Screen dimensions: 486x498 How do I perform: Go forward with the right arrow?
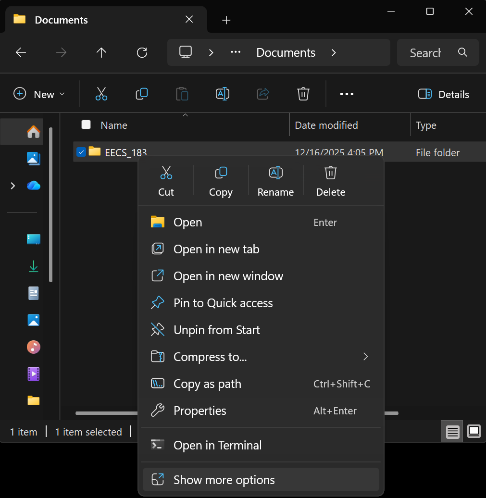click(61, 52)
